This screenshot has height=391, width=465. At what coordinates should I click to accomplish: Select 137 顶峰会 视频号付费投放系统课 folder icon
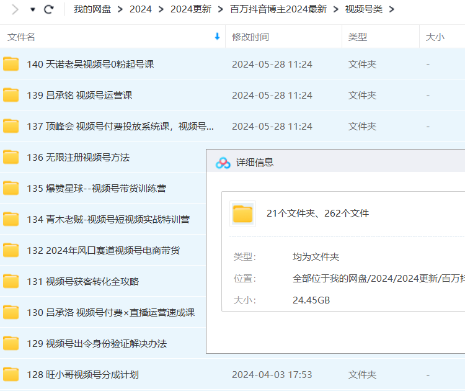click(11, 126)
